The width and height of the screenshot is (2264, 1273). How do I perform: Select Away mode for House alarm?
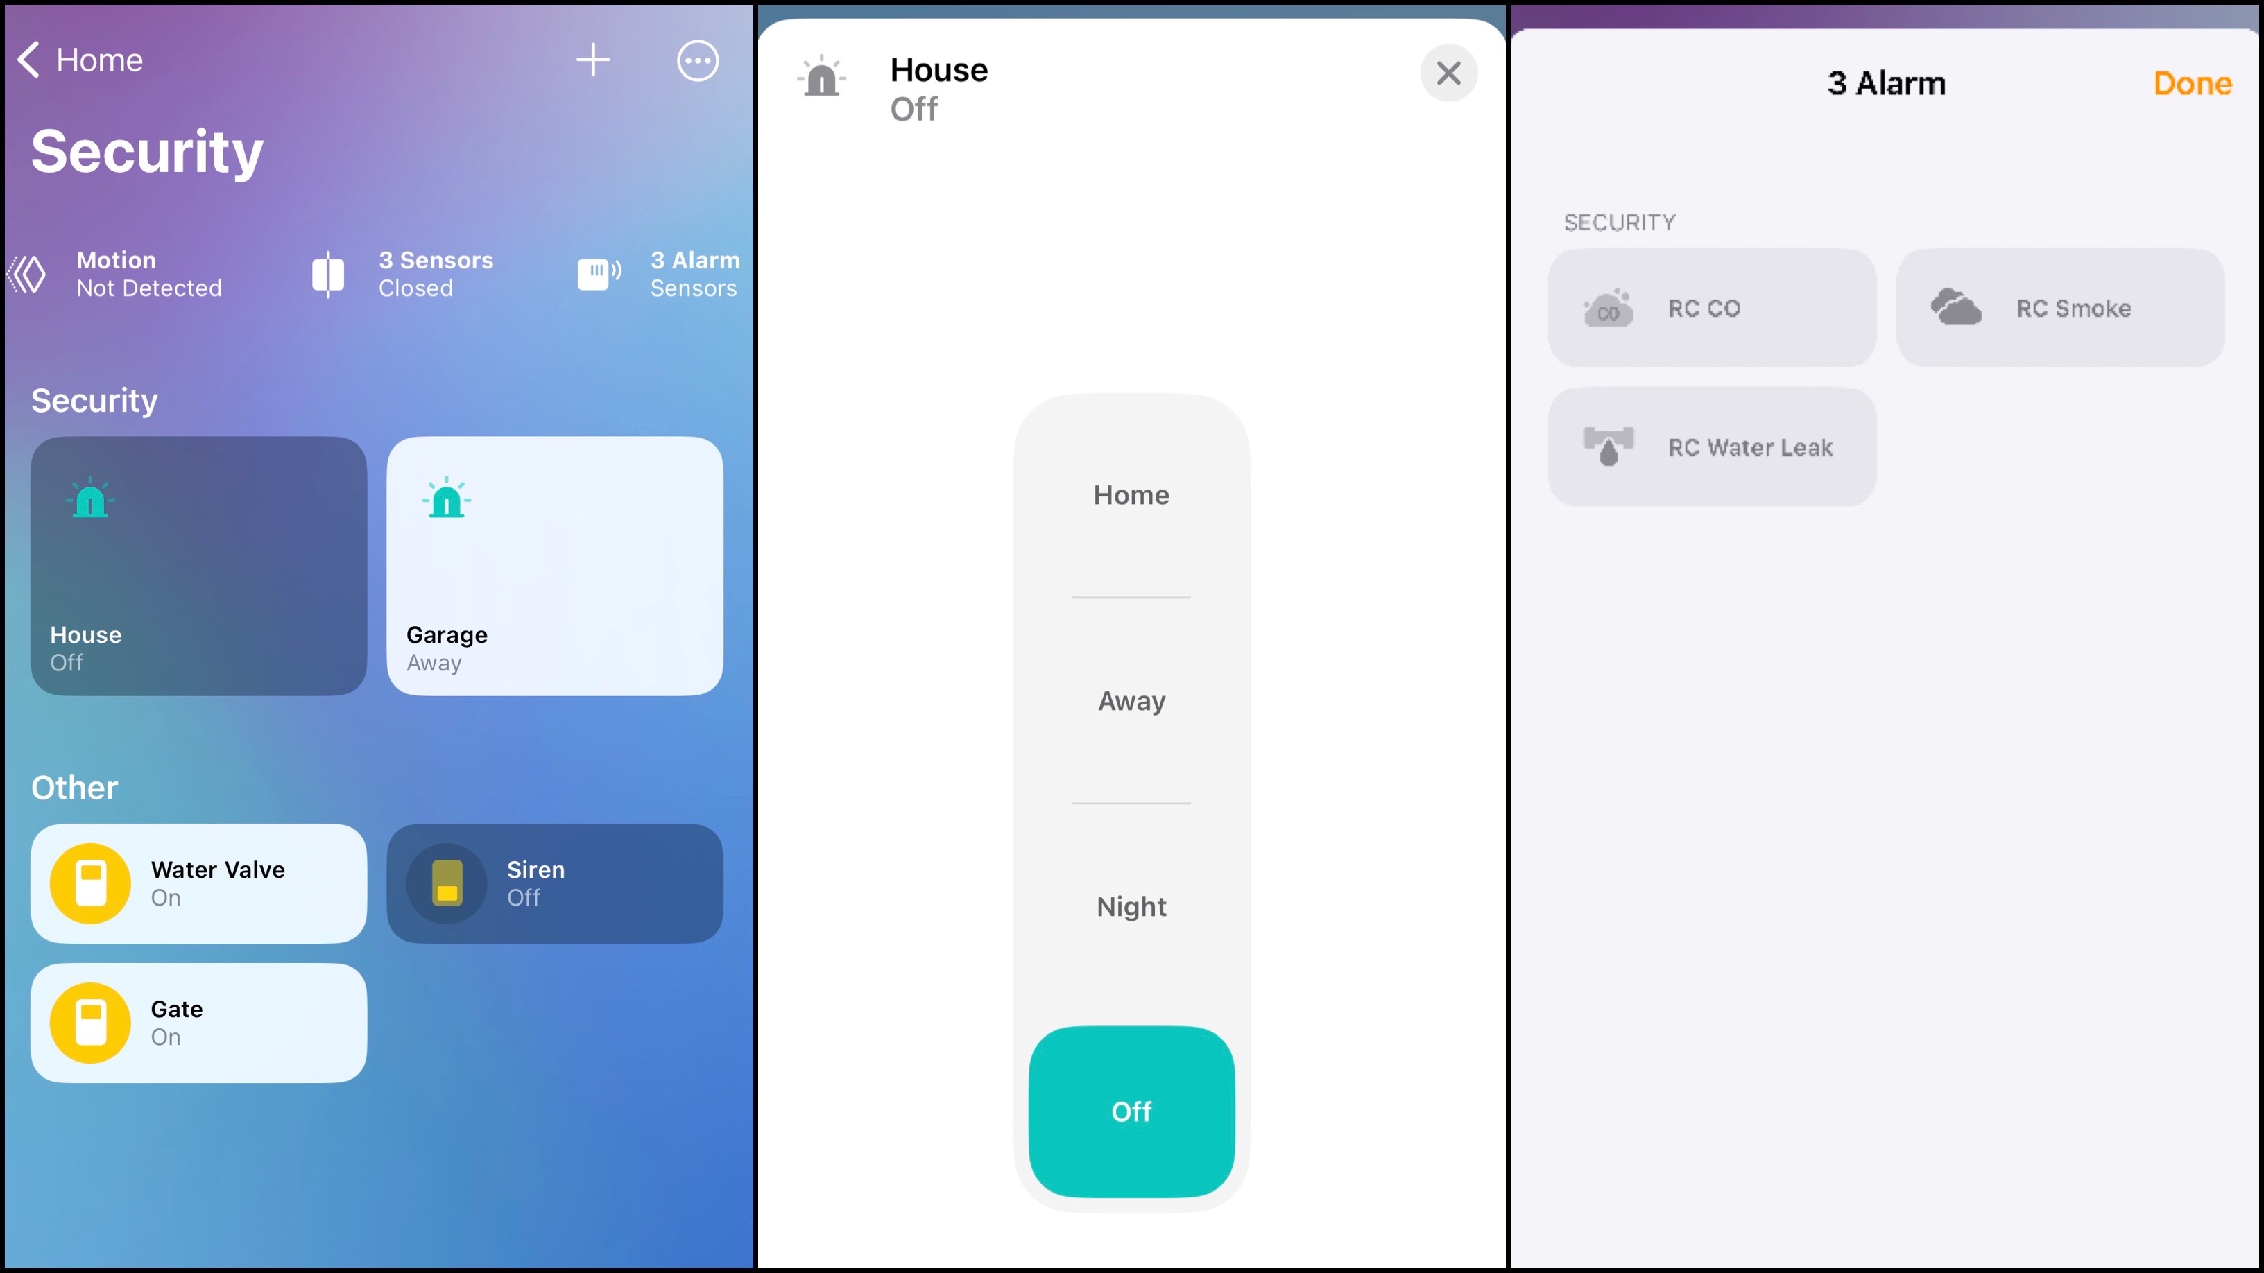pyautogui.click(x=1131, y=701)
